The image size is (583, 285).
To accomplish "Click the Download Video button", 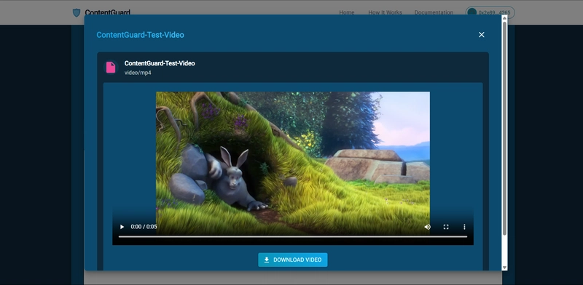I will [x=293, y=260].
